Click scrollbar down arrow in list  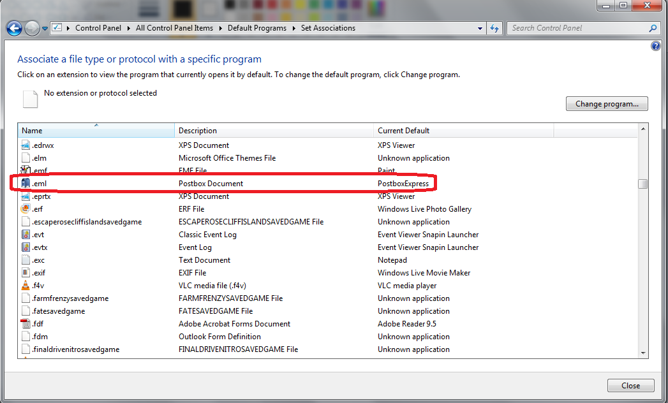pyautogui.click(x=643, y=353)
